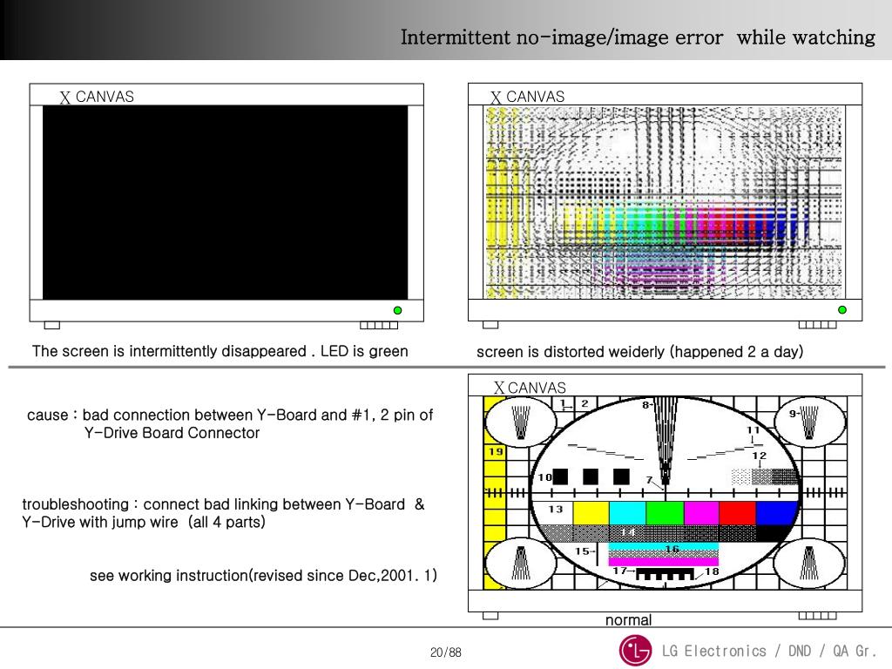
Task: Click the cyan color bar in normal test pattern
Action: (627, 512)
